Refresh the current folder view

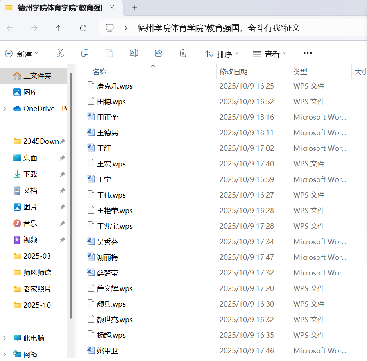(83, 28)
